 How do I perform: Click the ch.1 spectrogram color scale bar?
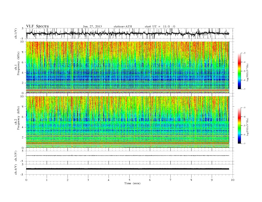point(240,71)
